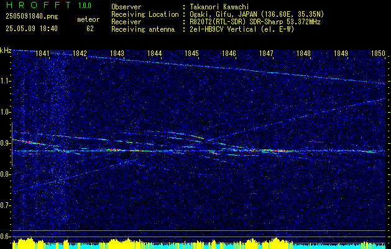Viewport: 391px width, 249px height.
Task: Click the HROFFT title text
Action: 39,5
